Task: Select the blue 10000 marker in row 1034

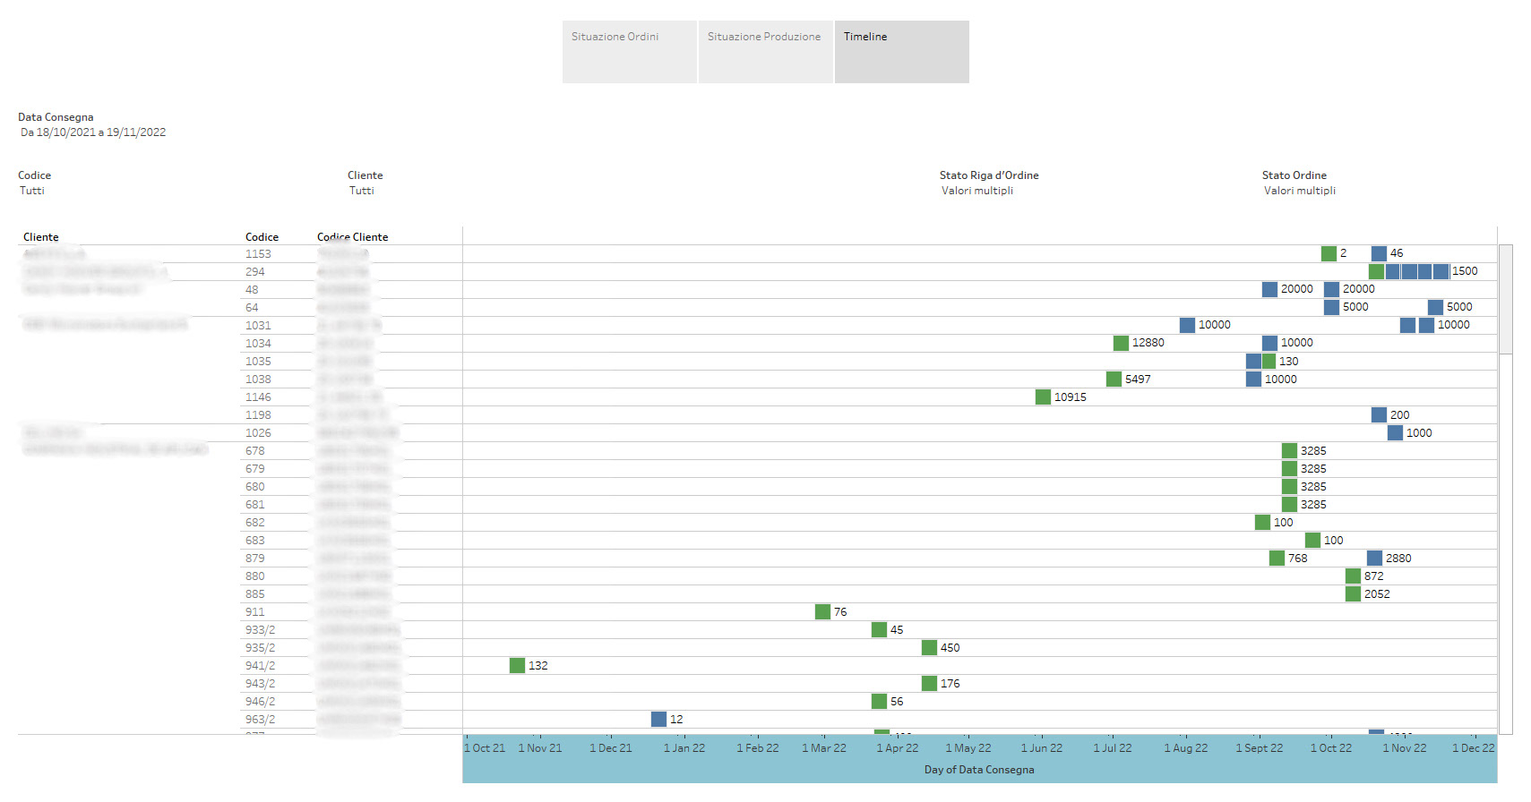Action: pyautogui.click(x=1269, y=343)
